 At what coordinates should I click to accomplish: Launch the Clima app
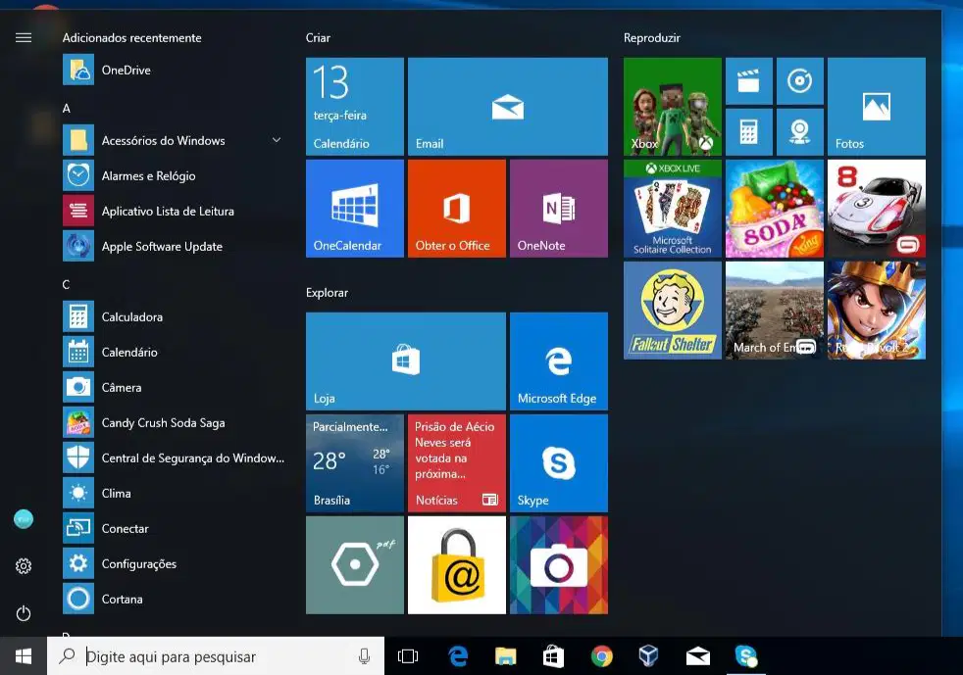(x=174, y=494)
